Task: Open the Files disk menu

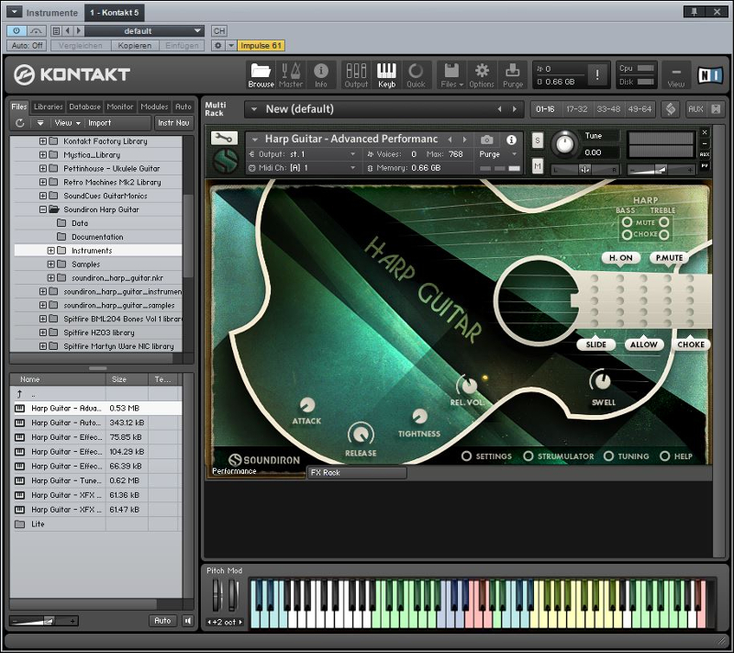Action: 451,75
